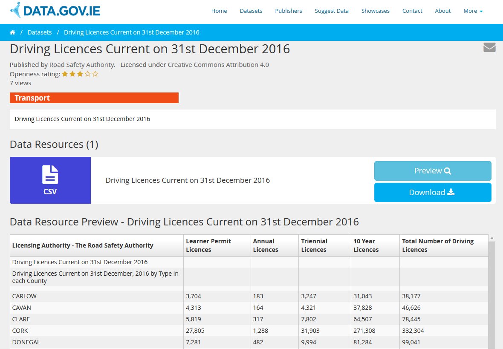Open the email sharing envelope icon
Image resolution: width=503 pixels, height=349 pixels.
tap(489, 48)
